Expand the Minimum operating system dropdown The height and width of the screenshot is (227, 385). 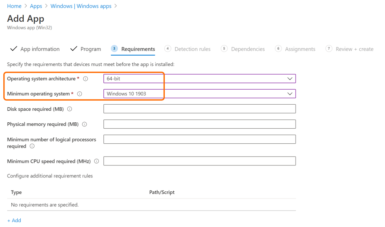tap(199, 94)
